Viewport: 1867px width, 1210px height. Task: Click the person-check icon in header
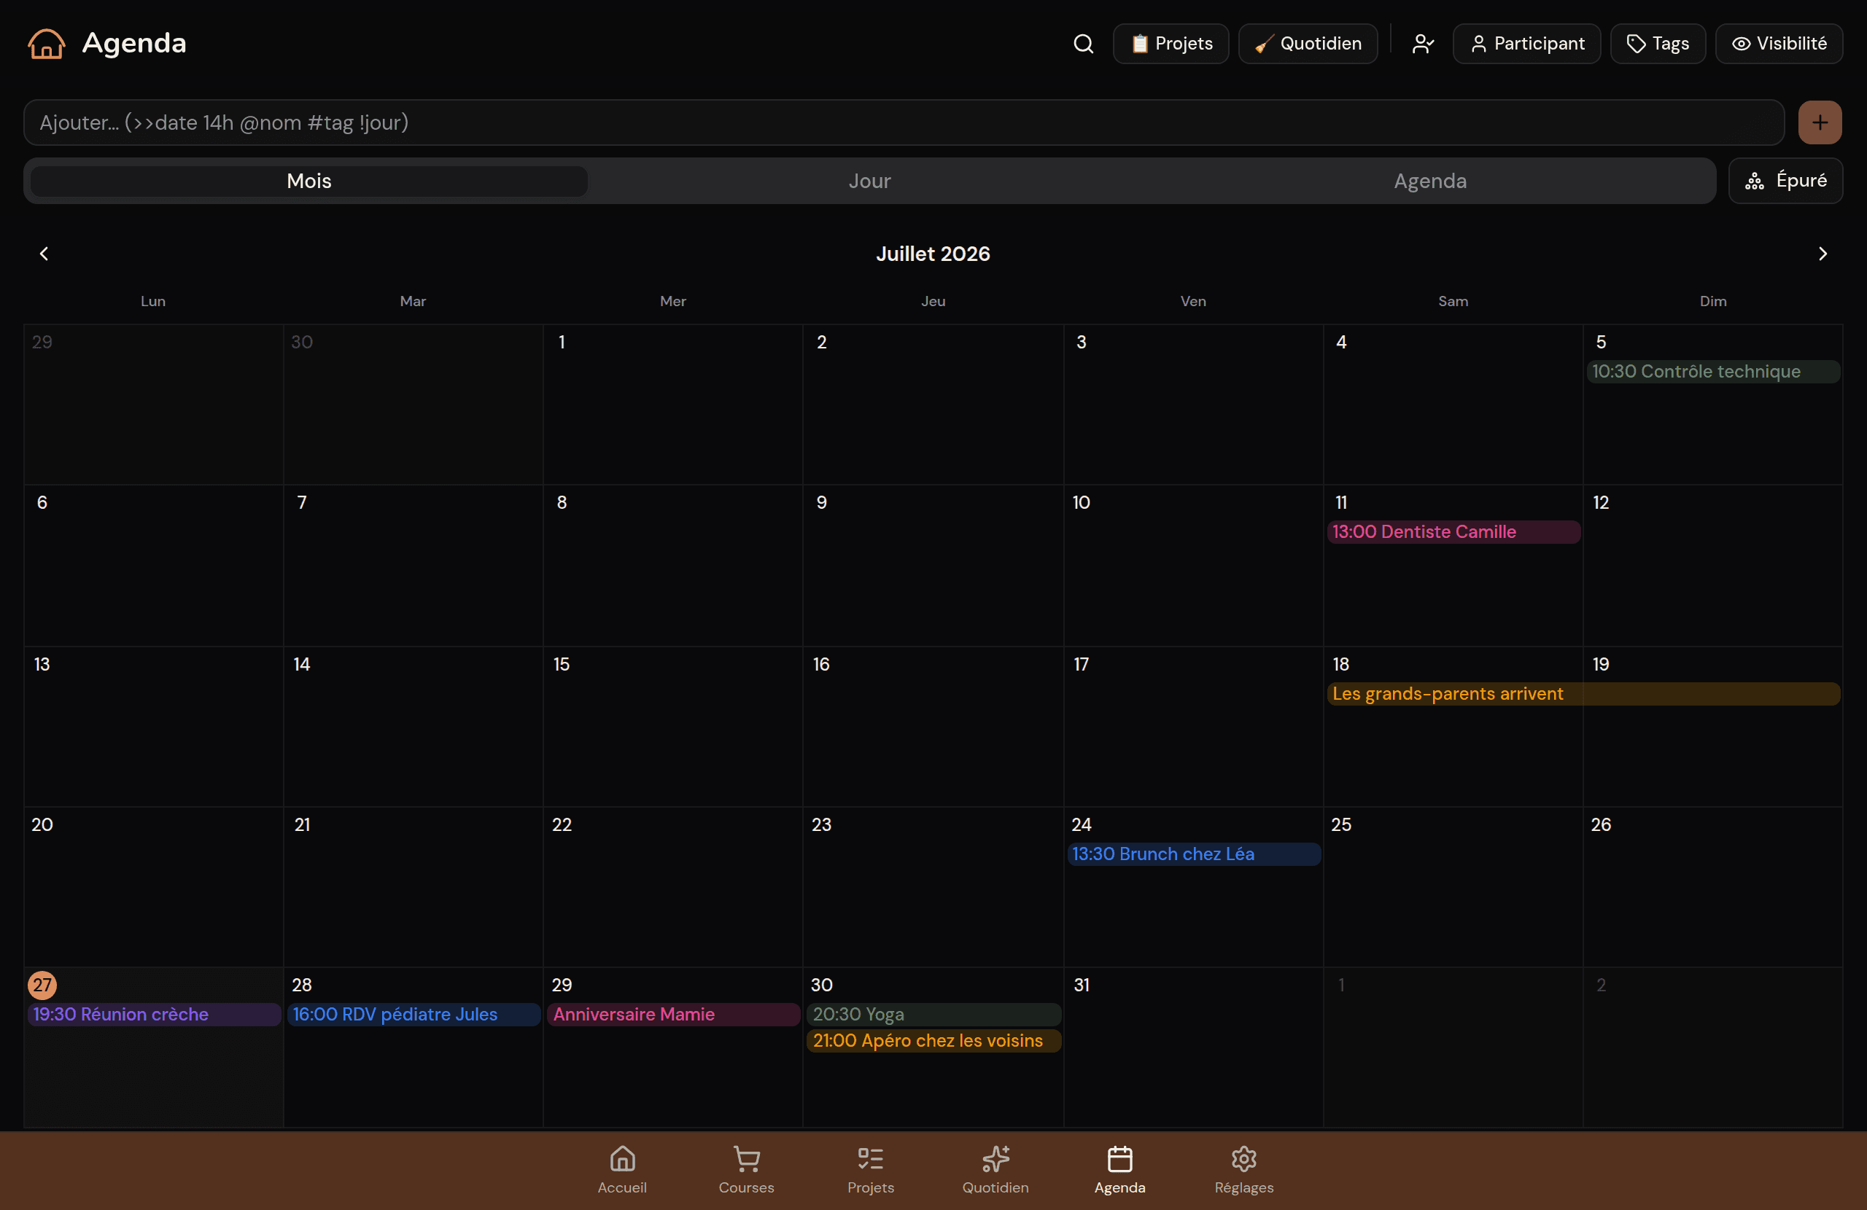[x=1423, y=44]
